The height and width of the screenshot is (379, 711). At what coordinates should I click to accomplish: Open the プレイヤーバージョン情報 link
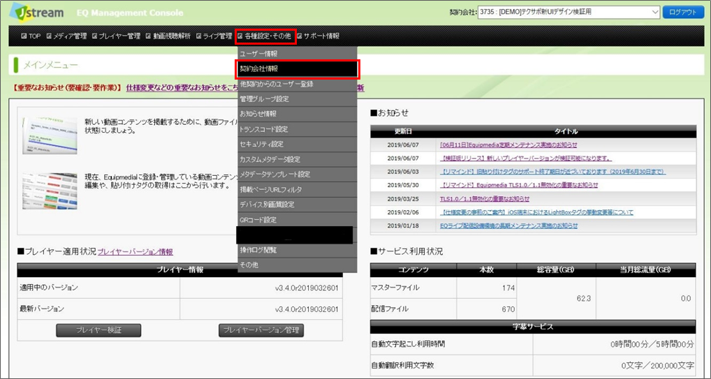click(135, 252)
